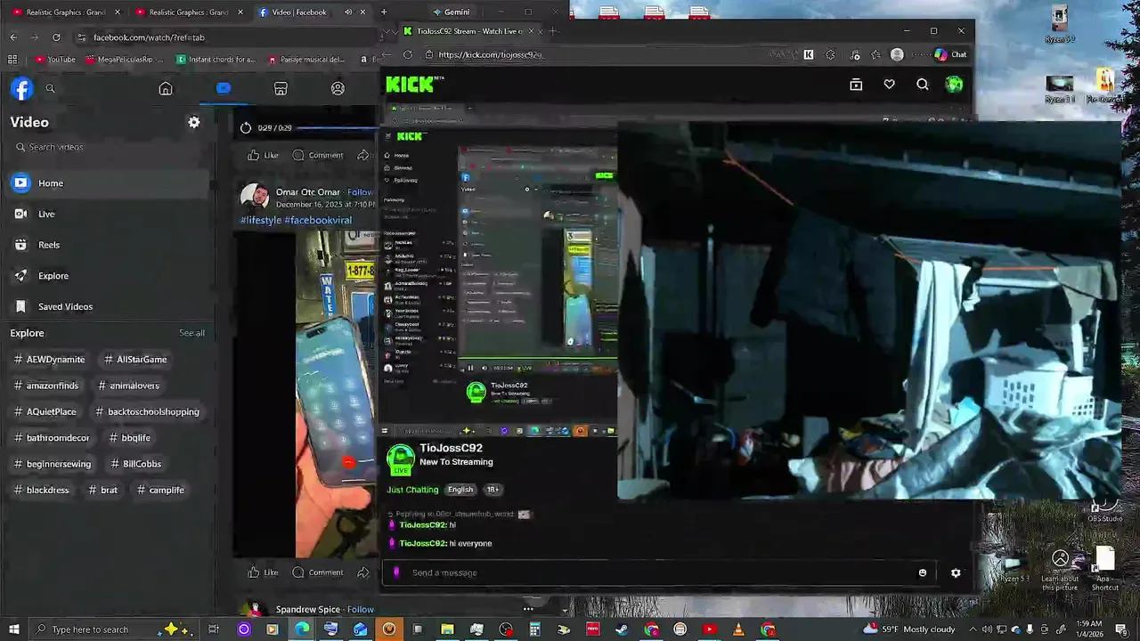Click the Kick logo in header
Image resolution: width=1140 pixels, height=641 pixels.
pos(410,85)
